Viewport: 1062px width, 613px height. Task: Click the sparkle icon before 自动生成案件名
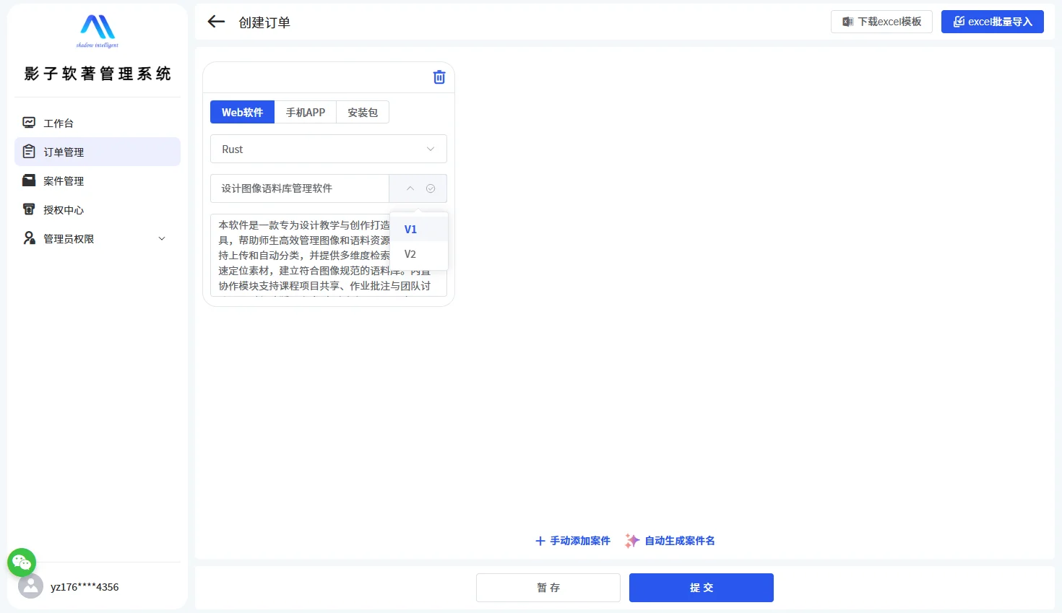coord(631,540)
